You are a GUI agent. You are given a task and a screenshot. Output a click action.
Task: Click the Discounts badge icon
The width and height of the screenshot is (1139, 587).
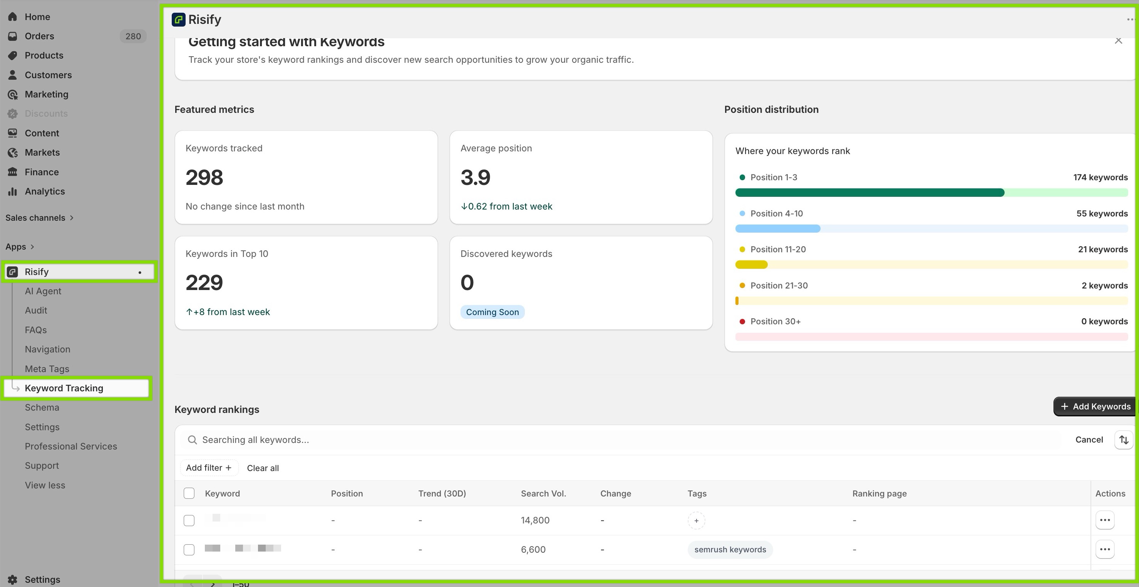click(x=12, y=114)
